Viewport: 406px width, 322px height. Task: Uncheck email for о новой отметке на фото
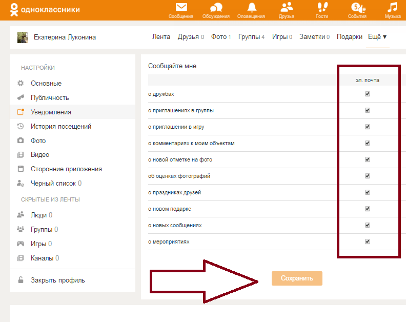(x=368, y=159)
